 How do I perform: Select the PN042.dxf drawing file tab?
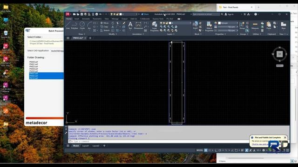tap(78, 38)
